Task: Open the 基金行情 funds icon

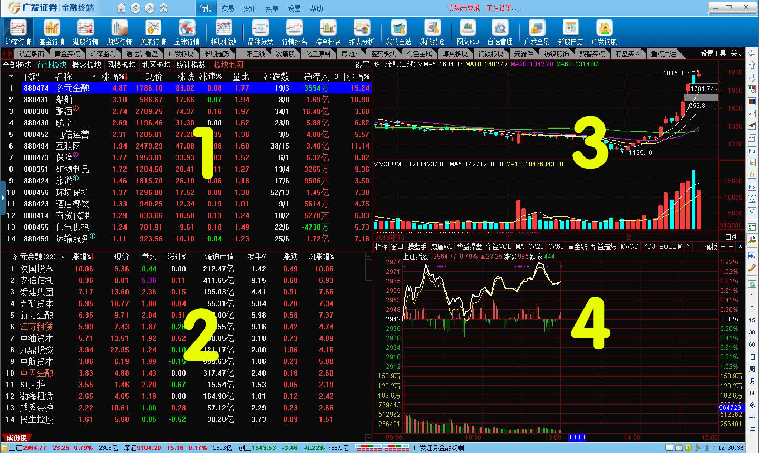Action: 52,32
